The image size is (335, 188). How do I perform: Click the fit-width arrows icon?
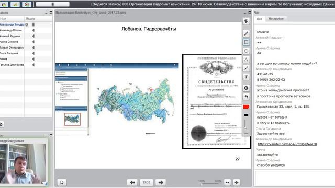(x=227, y=182)
